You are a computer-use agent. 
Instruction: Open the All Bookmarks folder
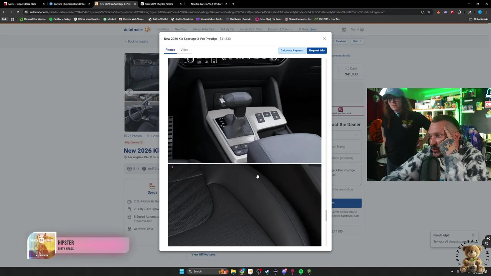tap(478, 19)
